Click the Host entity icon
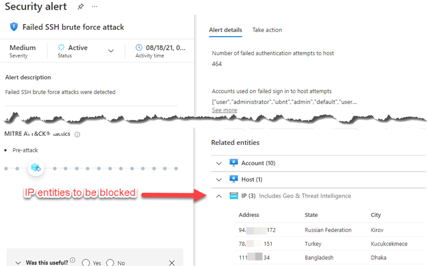The image size is (427, 266). (x=234, y=179)
